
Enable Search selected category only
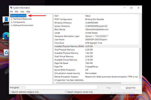coord(11,92)
